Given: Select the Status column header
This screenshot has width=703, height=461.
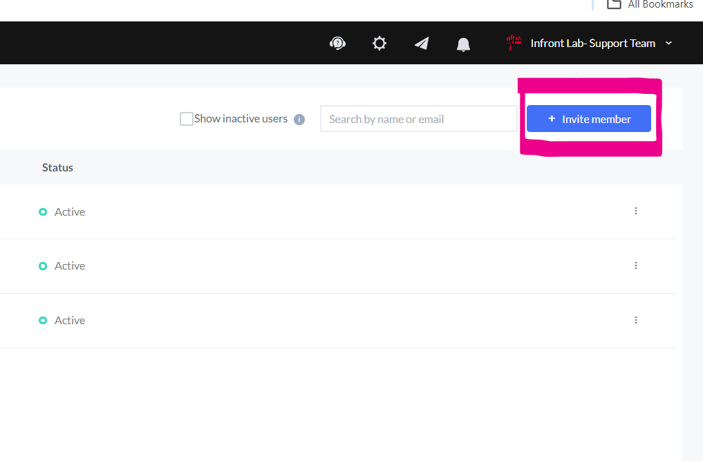Looking at the screenshot, I should (x=57, y=167).
